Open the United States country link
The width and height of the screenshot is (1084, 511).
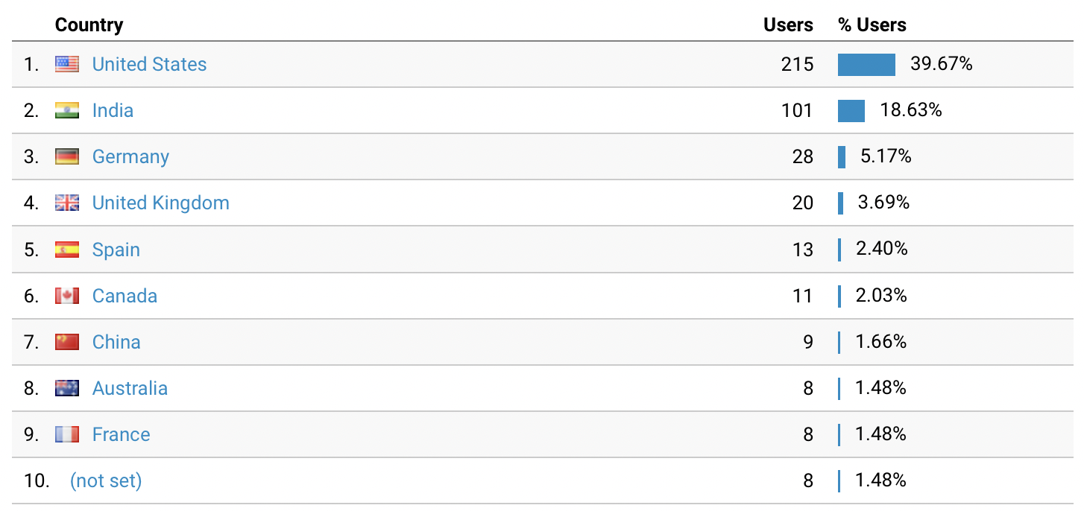[149, 65]
